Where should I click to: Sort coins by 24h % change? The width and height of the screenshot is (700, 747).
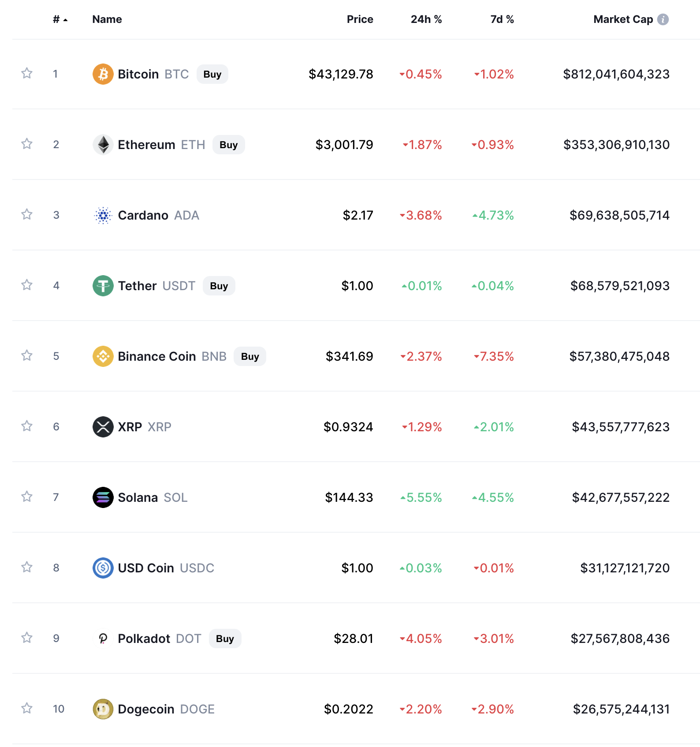pos(426,19)
